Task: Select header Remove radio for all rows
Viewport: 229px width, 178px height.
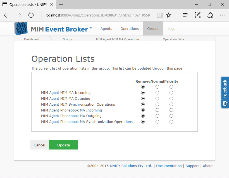Action: pyautogui.click(x=143, y=87)
